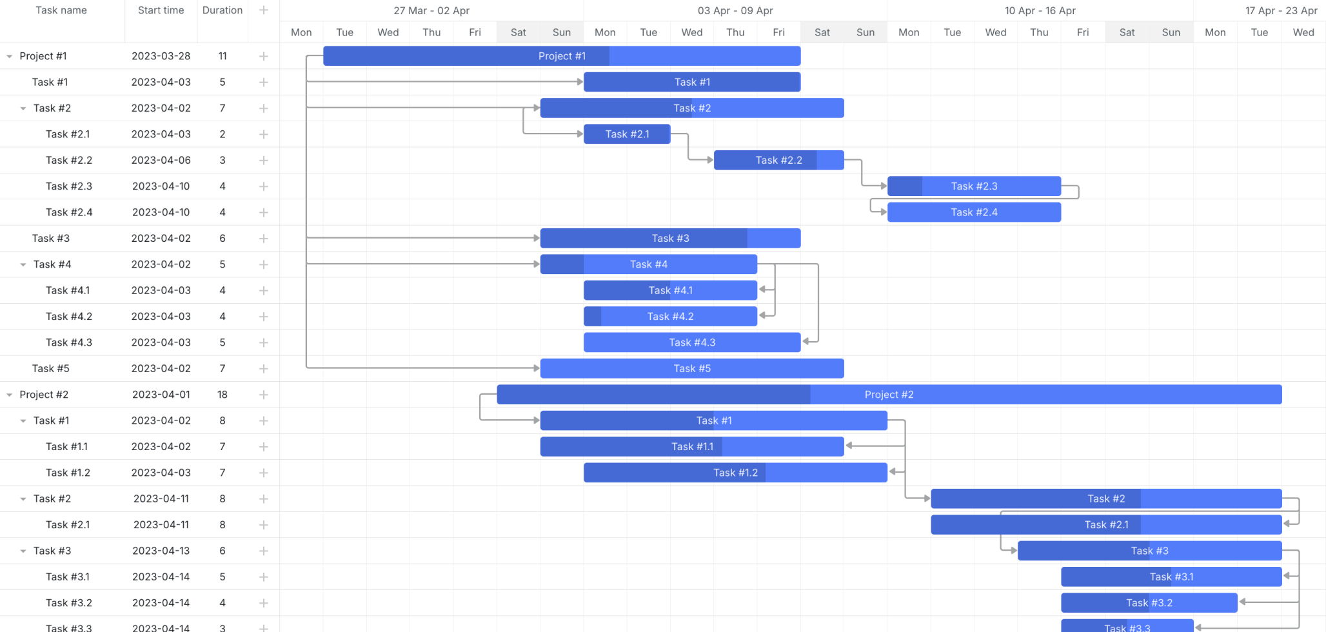The height and width of the screenshot is (632, 1326).
Task: Collapse the Project #1 tree node
Action: coord(10,56)
